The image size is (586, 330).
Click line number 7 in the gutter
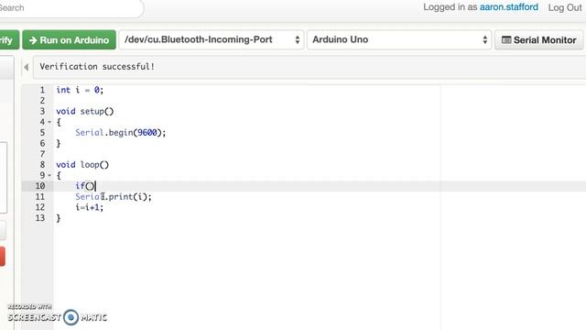coord(42,154)
